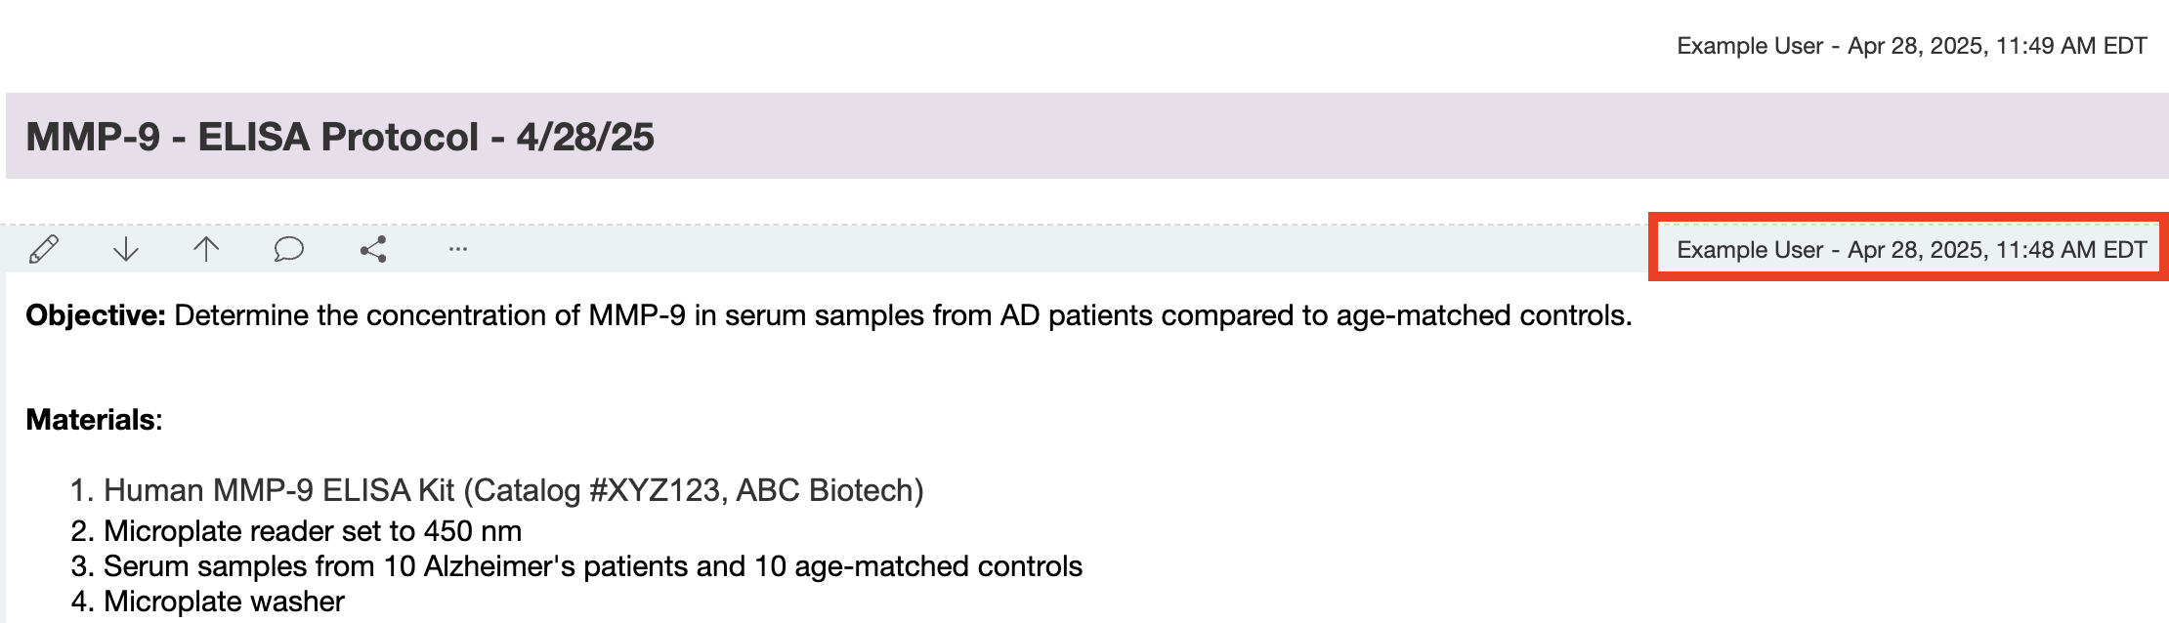Click 'ABC Biotech' in the materials list
Viewport: 2169px width, 623px height.
pyautogui.click(x=829, y=490)
